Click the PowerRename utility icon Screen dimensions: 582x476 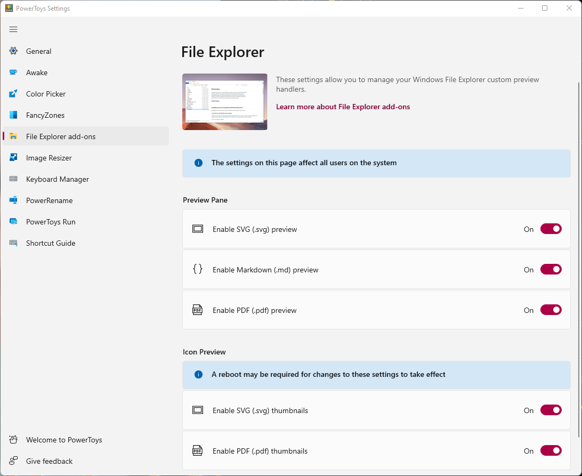pyautogui.click(x=13, y=200)
